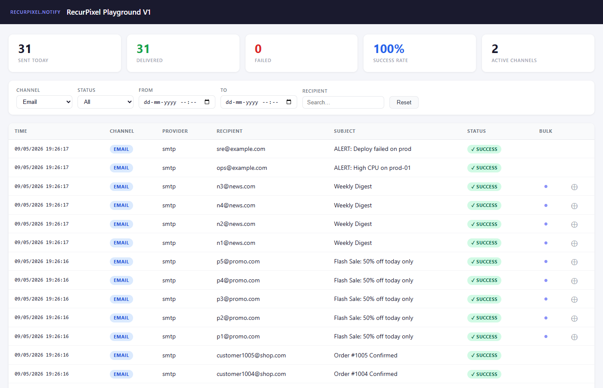Click the From date-time input
The height and width of the screenshot is (388, 603).
(177, 102)
